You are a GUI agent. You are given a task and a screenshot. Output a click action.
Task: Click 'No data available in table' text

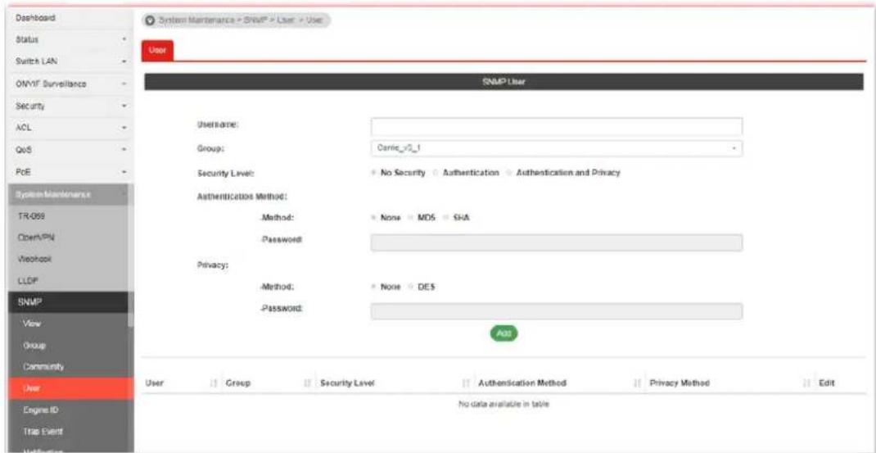pos(504,405)
